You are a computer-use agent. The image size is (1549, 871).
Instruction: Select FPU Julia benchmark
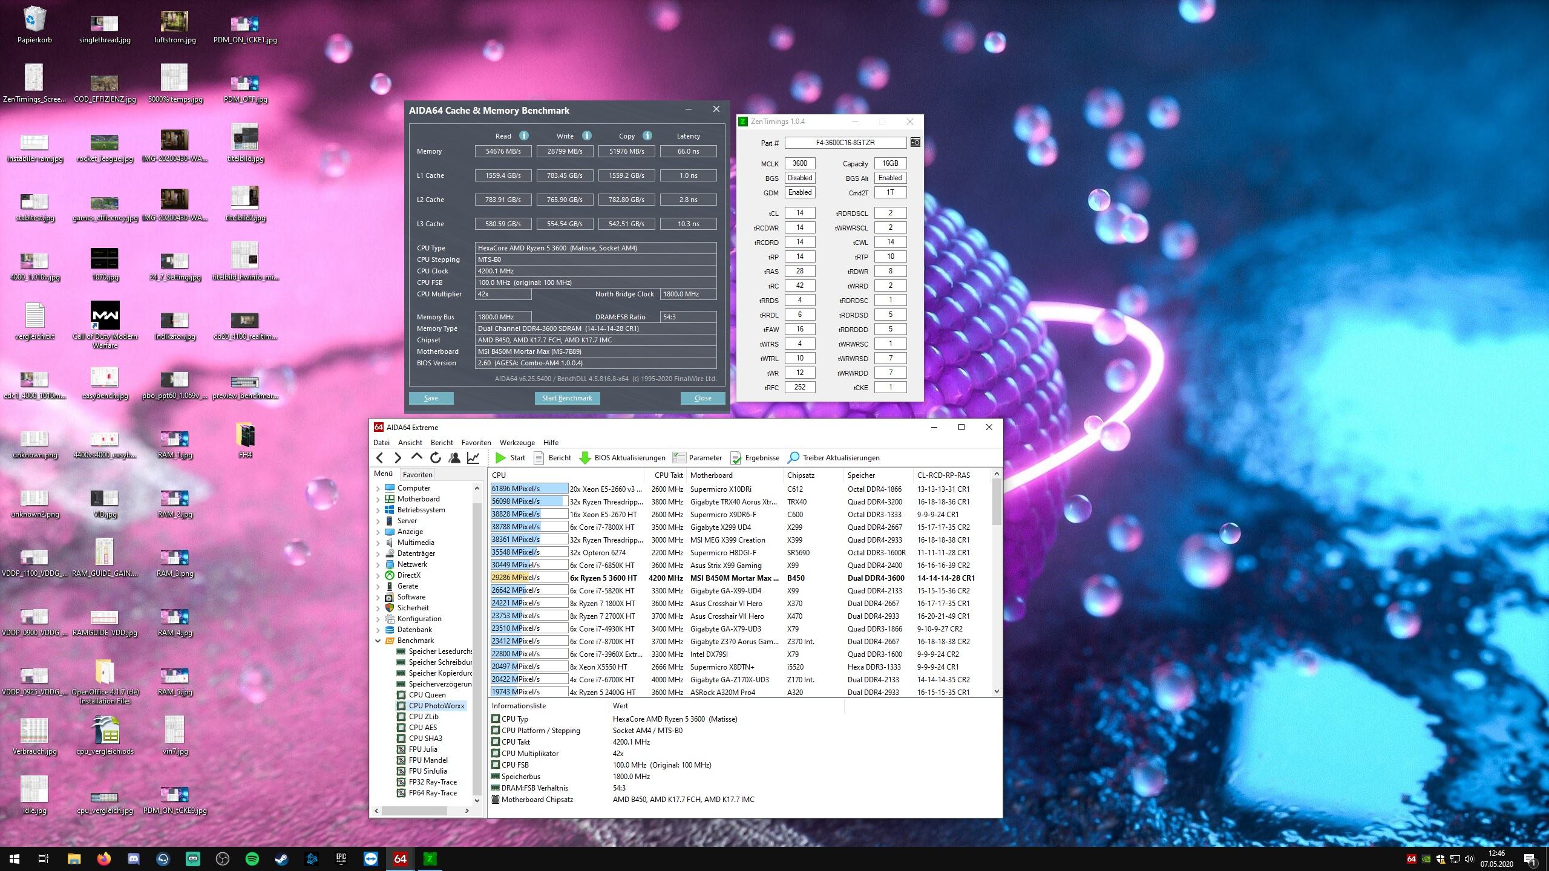(423, 749)
